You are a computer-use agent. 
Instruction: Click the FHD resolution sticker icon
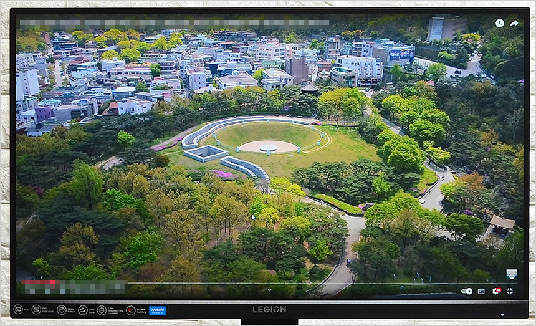coord(36,310)
